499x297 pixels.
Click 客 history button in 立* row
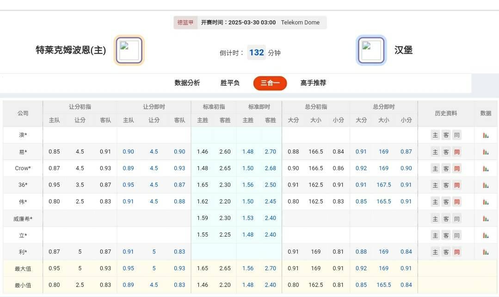pyautogui.click(x=446, y=235)
